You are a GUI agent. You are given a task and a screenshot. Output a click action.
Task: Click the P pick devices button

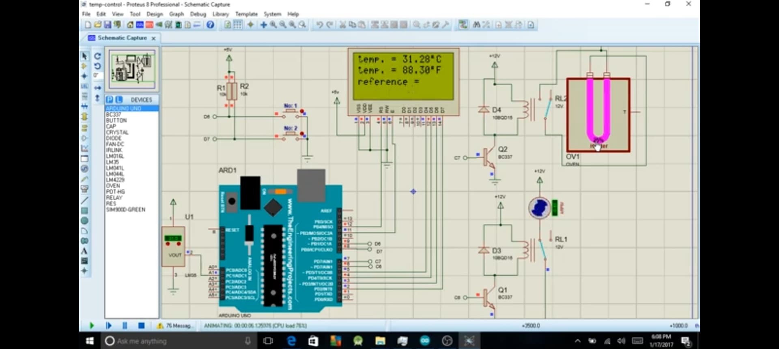(x=110, y=99)
